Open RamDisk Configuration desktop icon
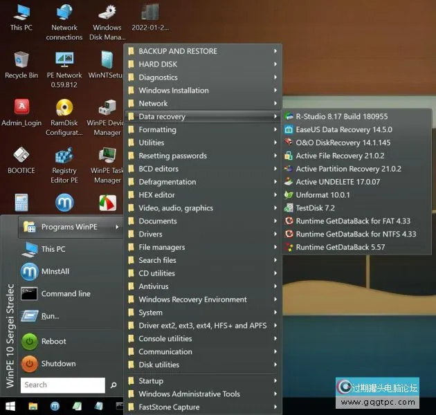Image resolution: width=436 pixels, height=415 pixels. point(64,111)
